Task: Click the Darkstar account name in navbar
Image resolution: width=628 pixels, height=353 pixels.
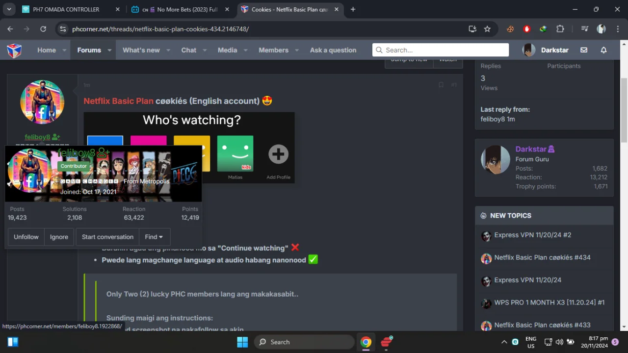Action: pyautogui.click(x=555, y=50)
